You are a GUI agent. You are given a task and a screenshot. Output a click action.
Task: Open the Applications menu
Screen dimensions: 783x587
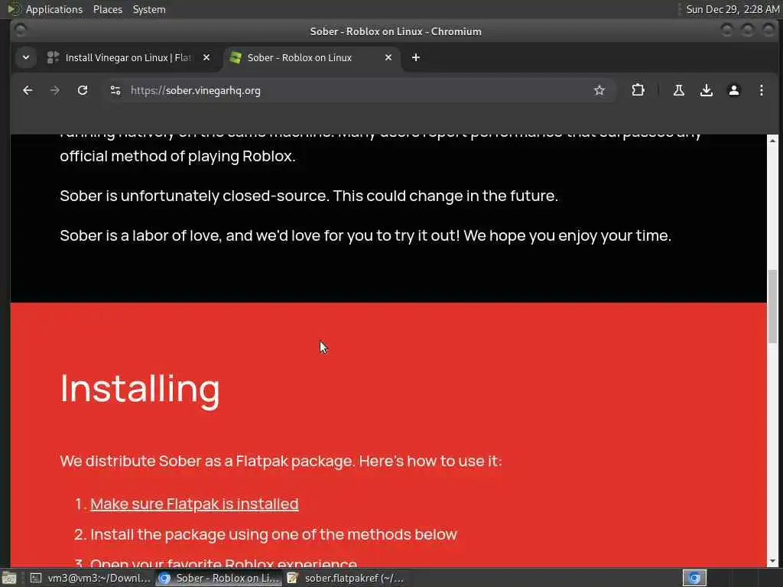point(54,9)
